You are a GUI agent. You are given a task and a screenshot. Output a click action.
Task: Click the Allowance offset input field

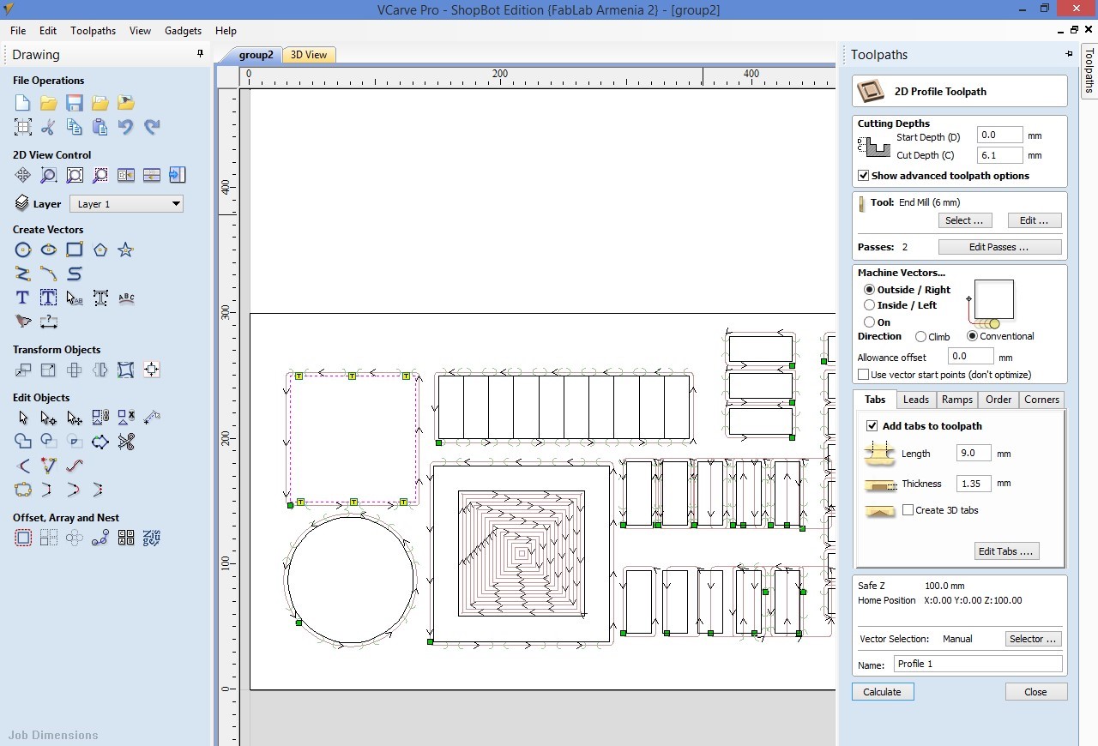(x=970, y=356)
